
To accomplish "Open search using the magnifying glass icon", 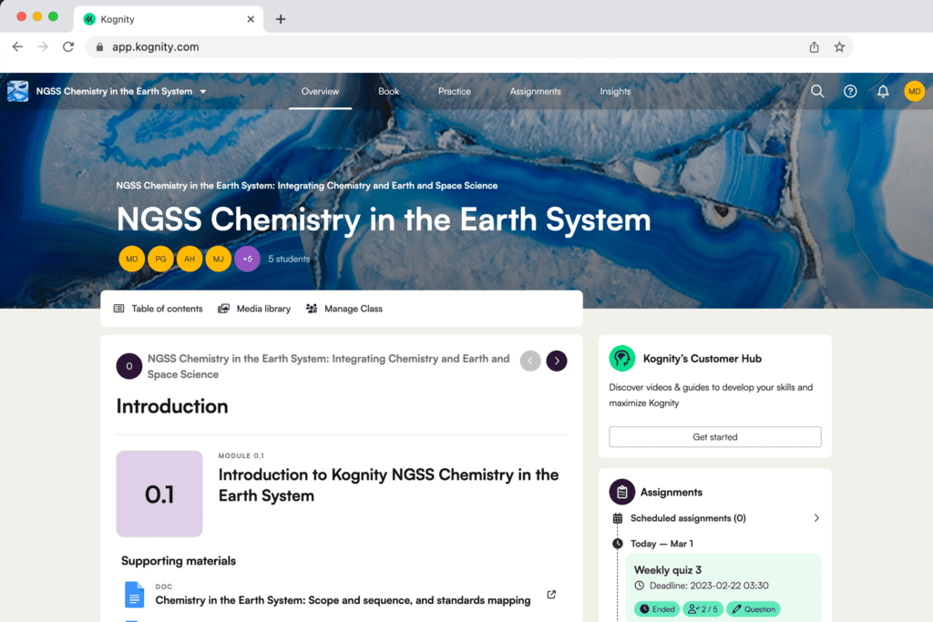I will (817, 91).
